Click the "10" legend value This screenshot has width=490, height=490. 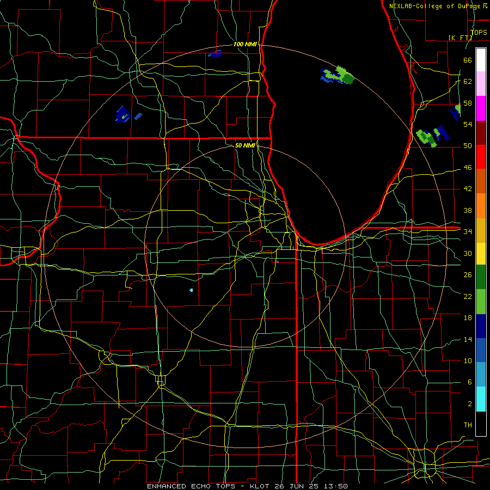[x=468, y=360]
